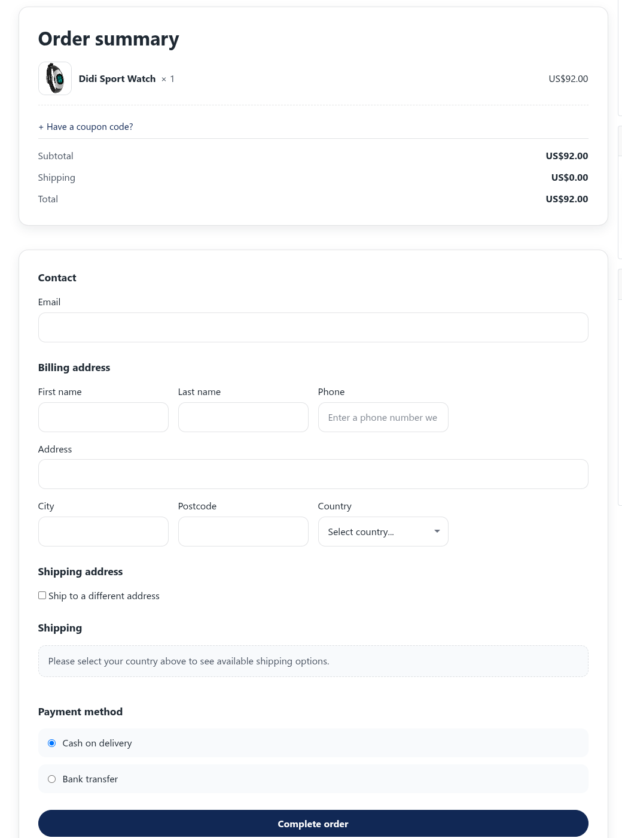
Task: Select Cash on delivery radio button
Action: 52,743
